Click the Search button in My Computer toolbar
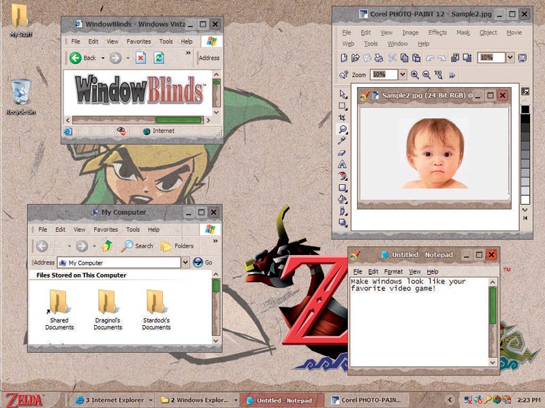Image resolution: width=545 pixels, height=408 pixels. 137,246
